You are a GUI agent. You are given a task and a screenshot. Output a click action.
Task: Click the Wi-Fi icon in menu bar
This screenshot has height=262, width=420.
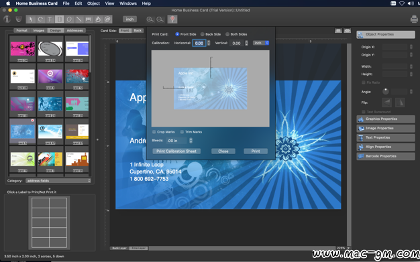(x=401, y=3)
